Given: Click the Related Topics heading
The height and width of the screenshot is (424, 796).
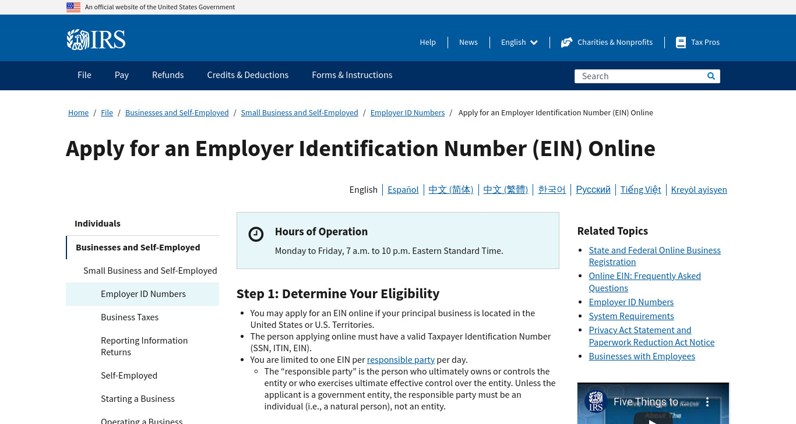Looking at the screenshot, I should tap(612, 231).
